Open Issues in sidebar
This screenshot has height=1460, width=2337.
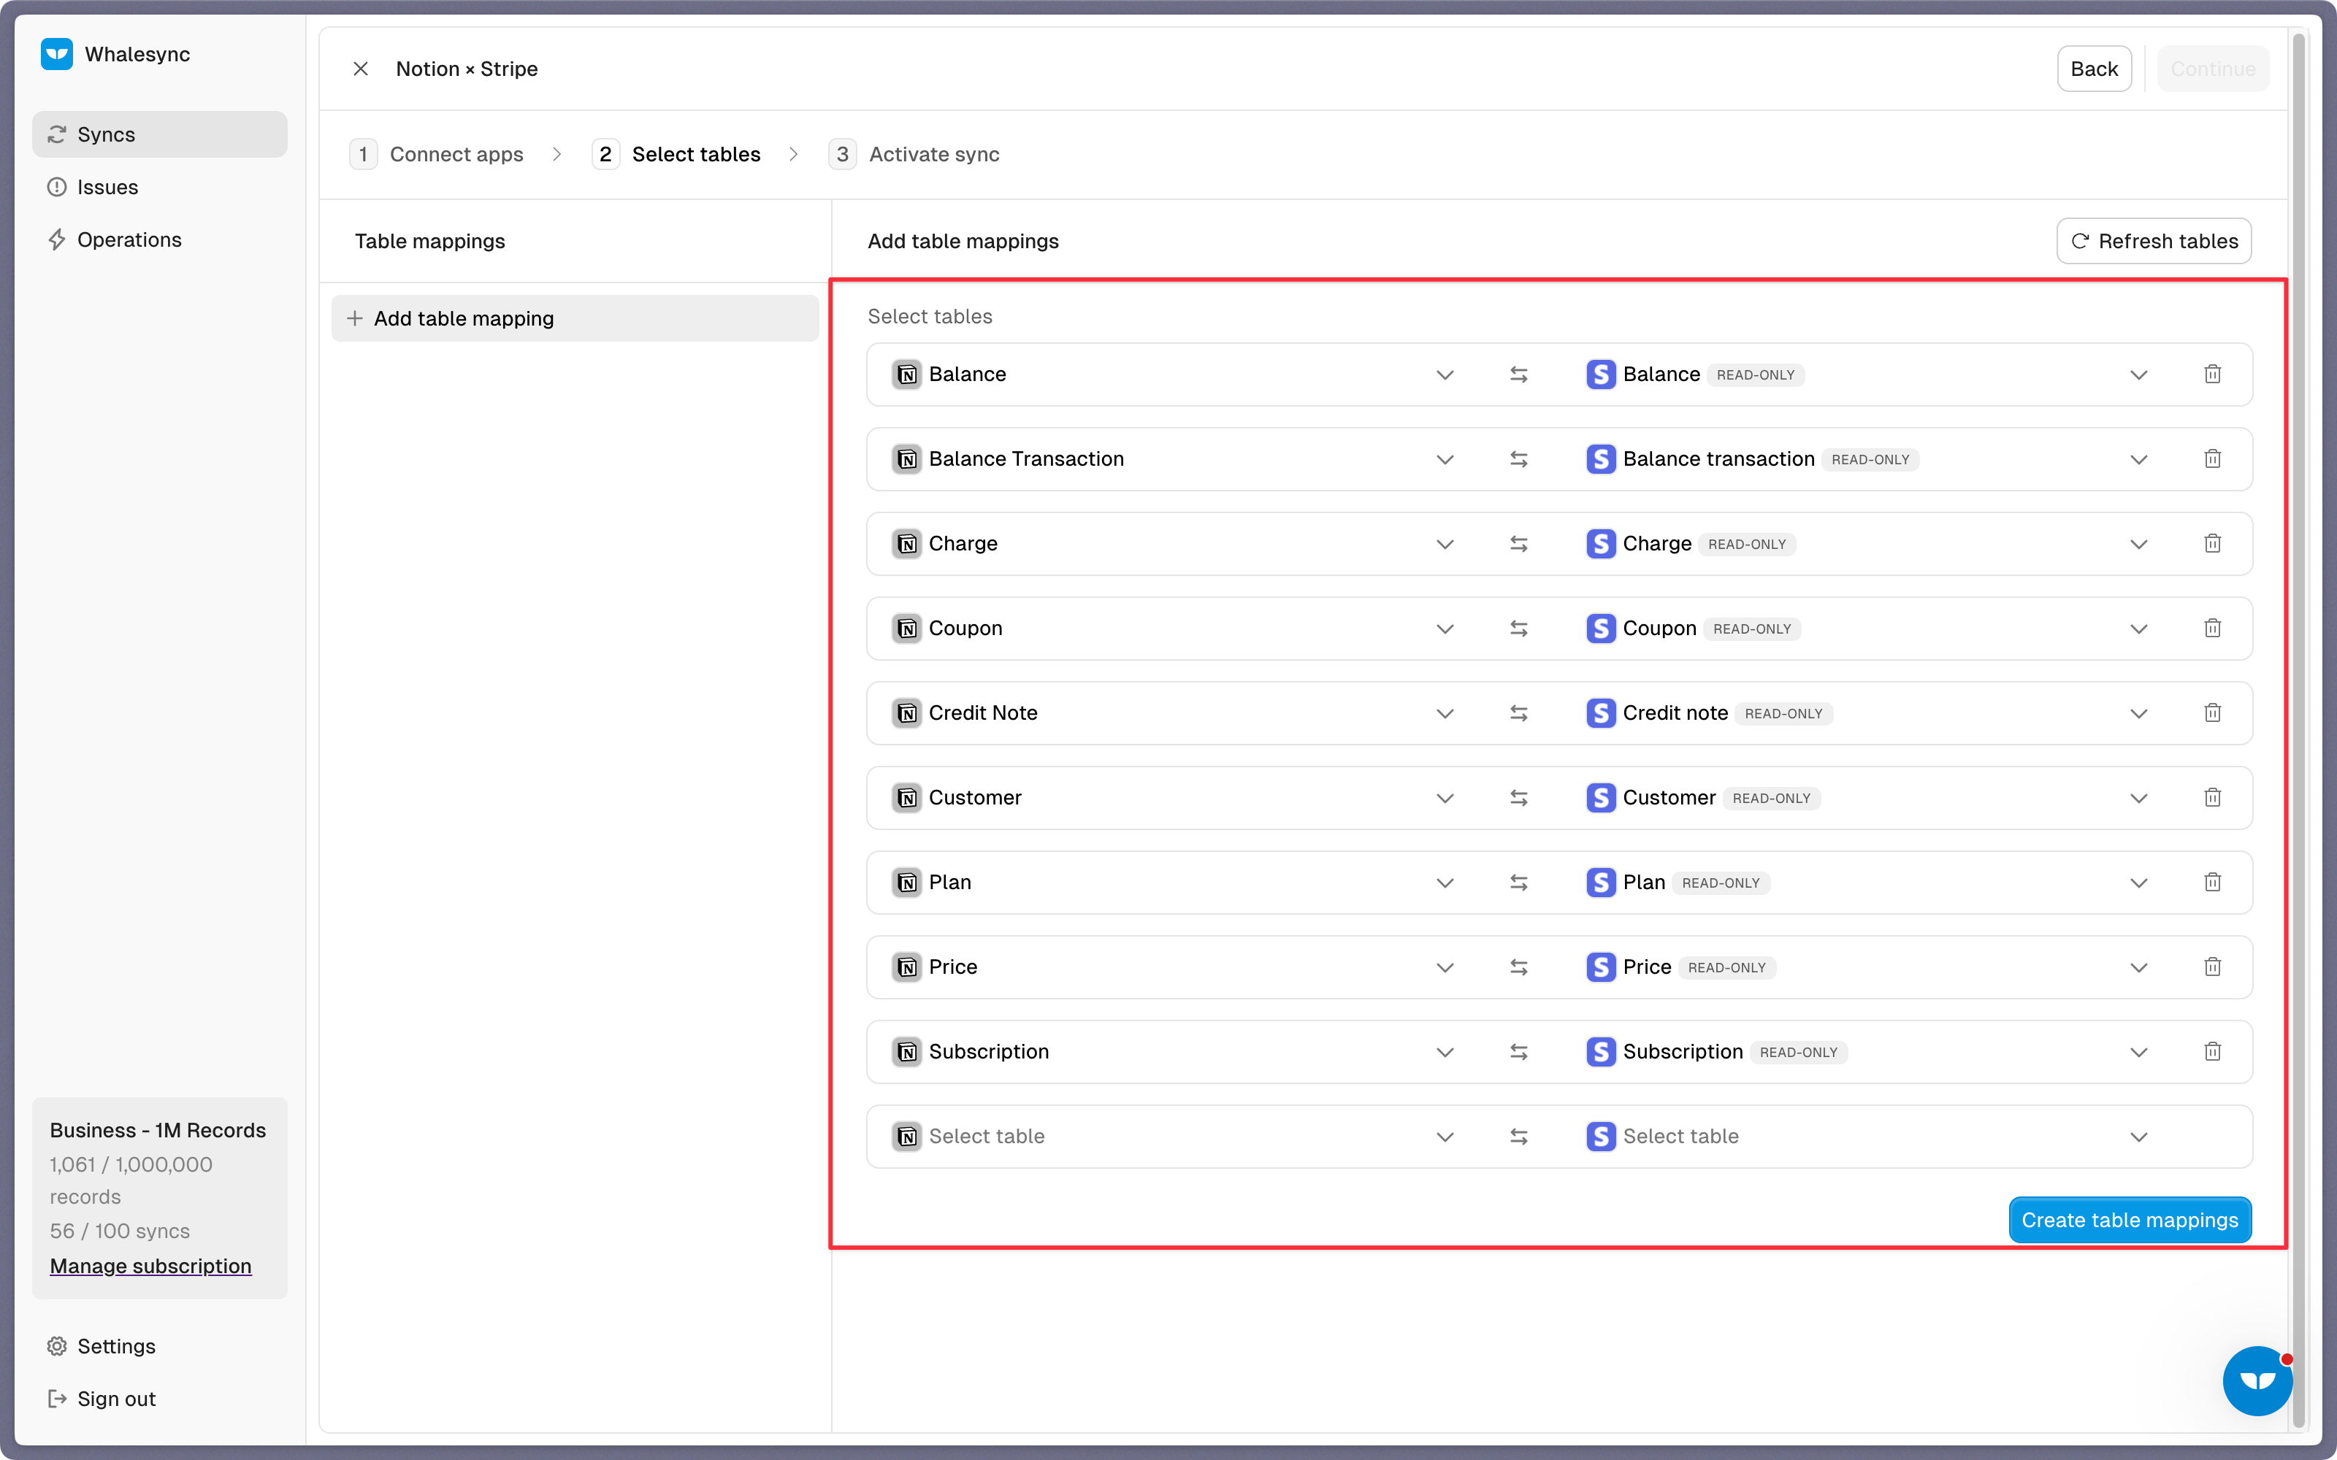159,188
